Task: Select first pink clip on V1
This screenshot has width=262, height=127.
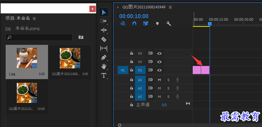Action: pos(197,70)
